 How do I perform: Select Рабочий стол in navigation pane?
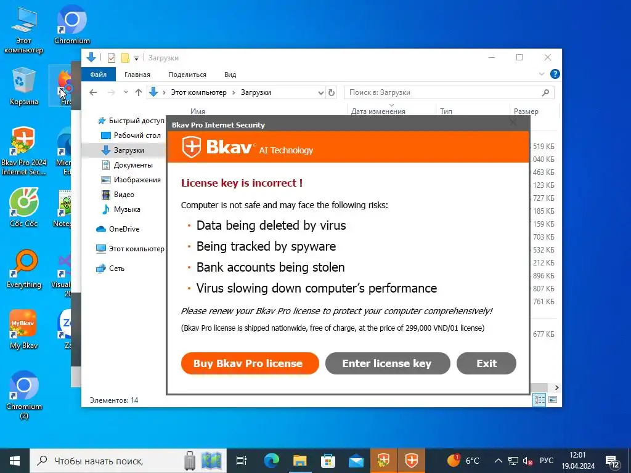click(131, 135)
